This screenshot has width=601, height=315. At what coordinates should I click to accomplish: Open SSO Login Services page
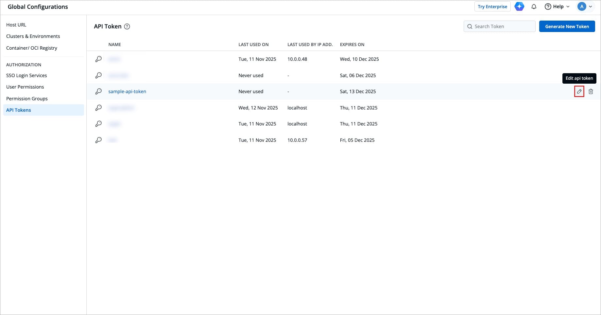click(26, 75)
